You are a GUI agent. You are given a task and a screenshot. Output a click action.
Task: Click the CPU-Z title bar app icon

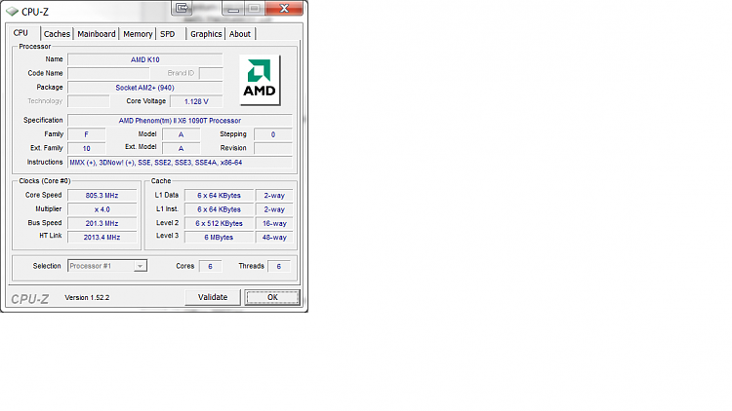click(12, 11)
